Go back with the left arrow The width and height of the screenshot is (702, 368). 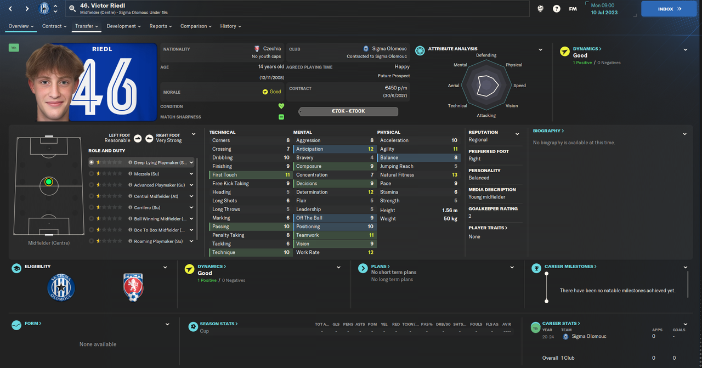point(12,9)
